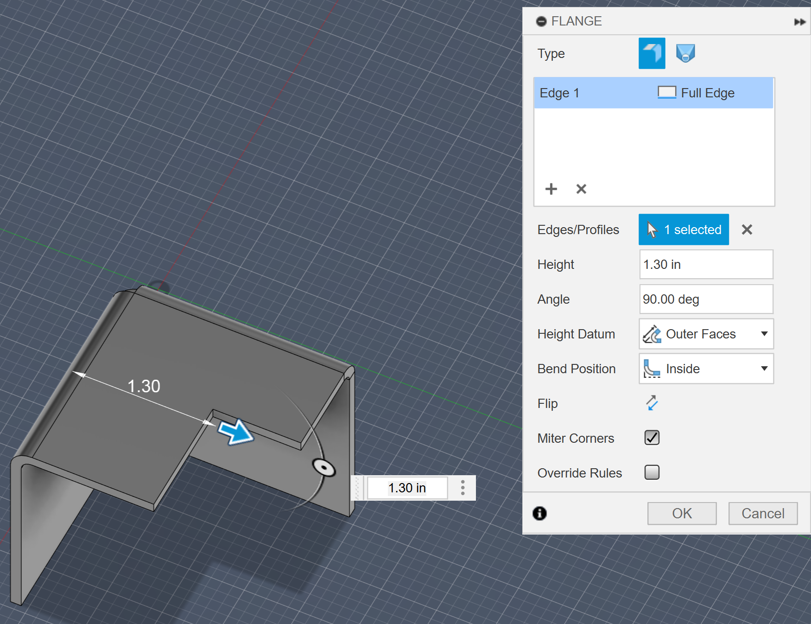Viewport: 811px width, 624px height.
Task: Click the plus icon to add an edge
Action: tap(551, 189)
